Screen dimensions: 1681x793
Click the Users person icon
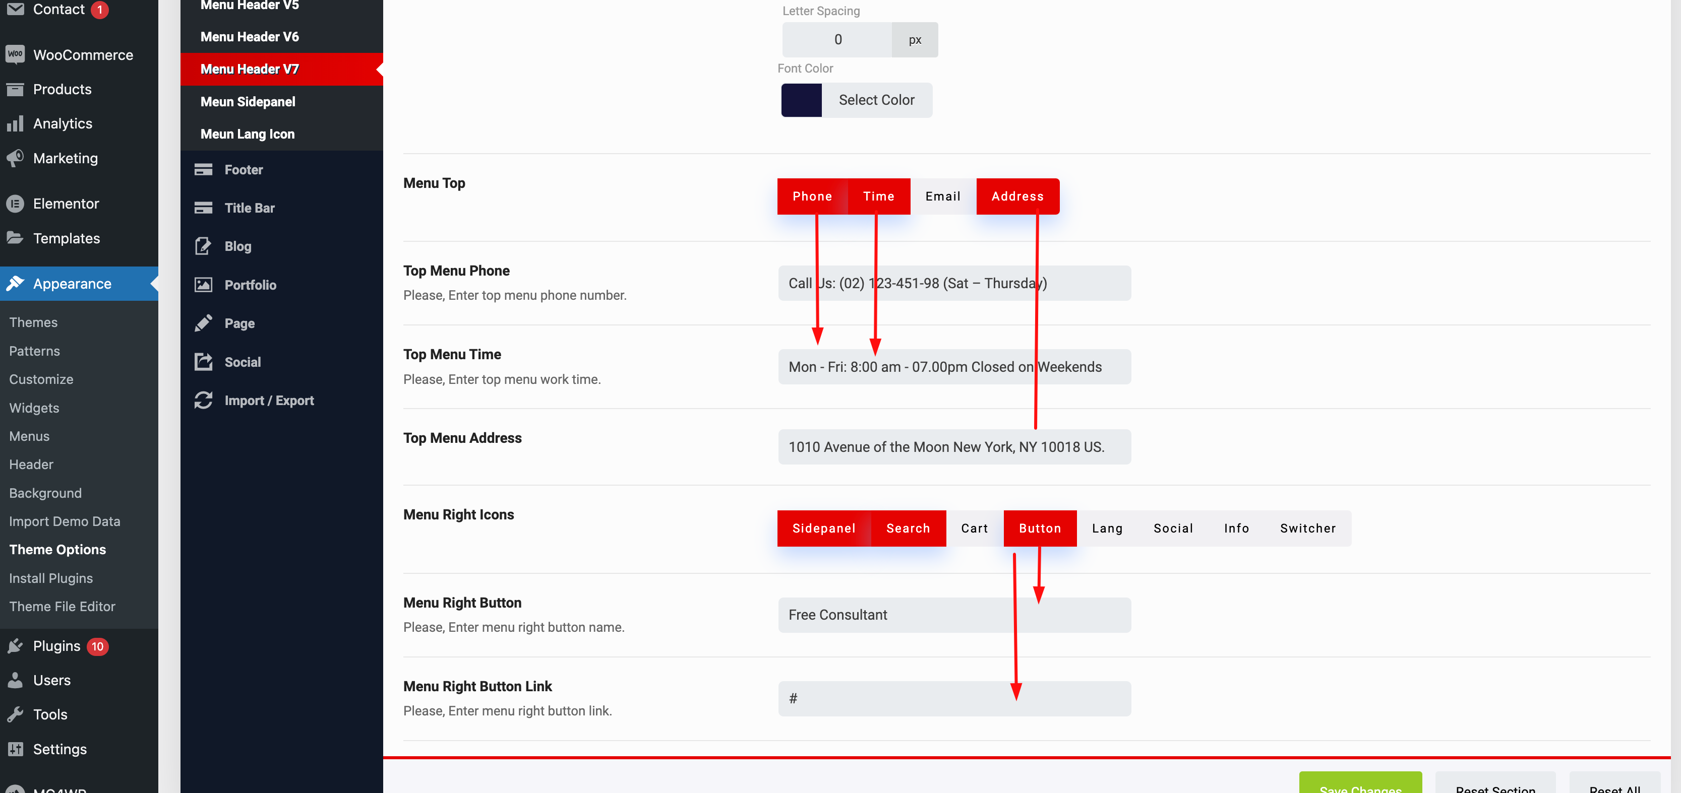[15, 680]
